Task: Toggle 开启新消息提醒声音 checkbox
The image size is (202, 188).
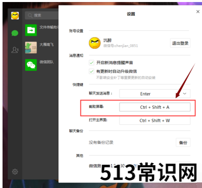Action: (92, 63)
